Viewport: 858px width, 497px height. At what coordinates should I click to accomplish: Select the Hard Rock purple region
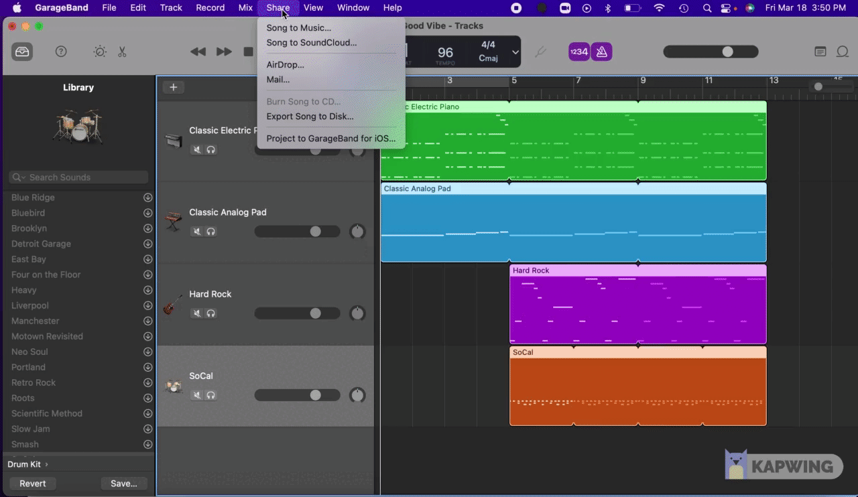[637, 304]
